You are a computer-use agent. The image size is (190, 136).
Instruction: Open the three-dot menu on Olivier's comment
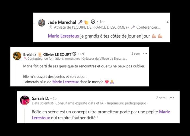pos(145,54)
